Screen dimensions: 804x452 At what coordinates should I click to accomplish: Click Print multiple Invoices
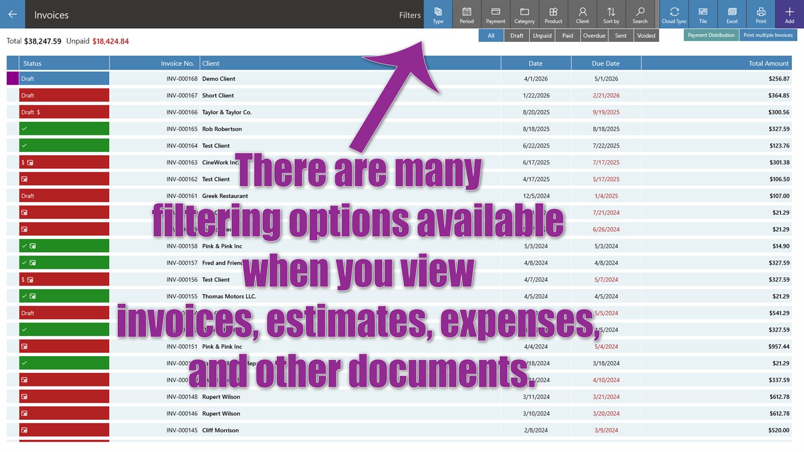(768, 34)
